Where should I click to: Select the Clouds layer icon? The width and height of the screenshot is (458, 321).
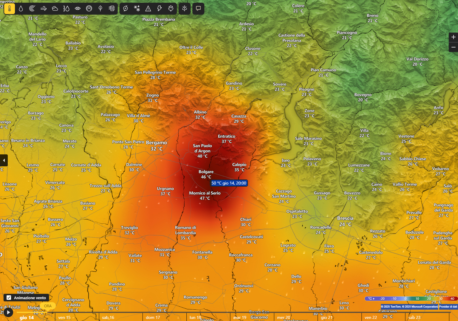coord(55,9)
